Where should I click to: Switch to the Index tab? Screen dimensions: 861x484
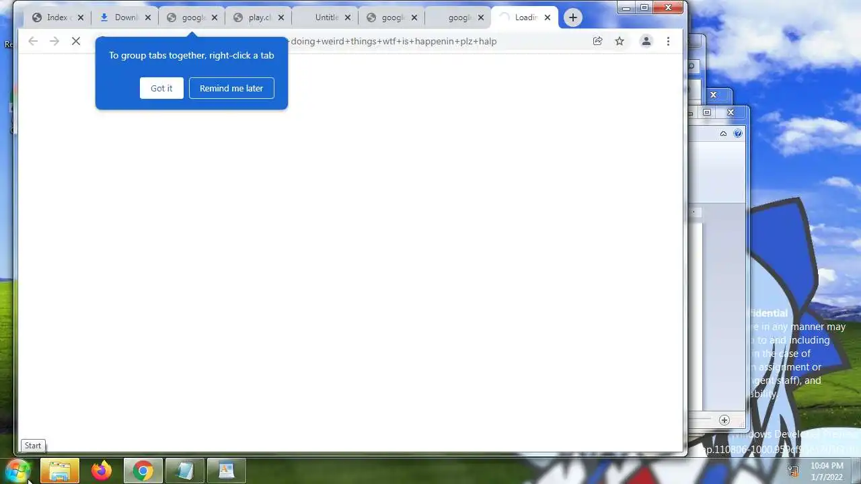(x=59, y=17)
